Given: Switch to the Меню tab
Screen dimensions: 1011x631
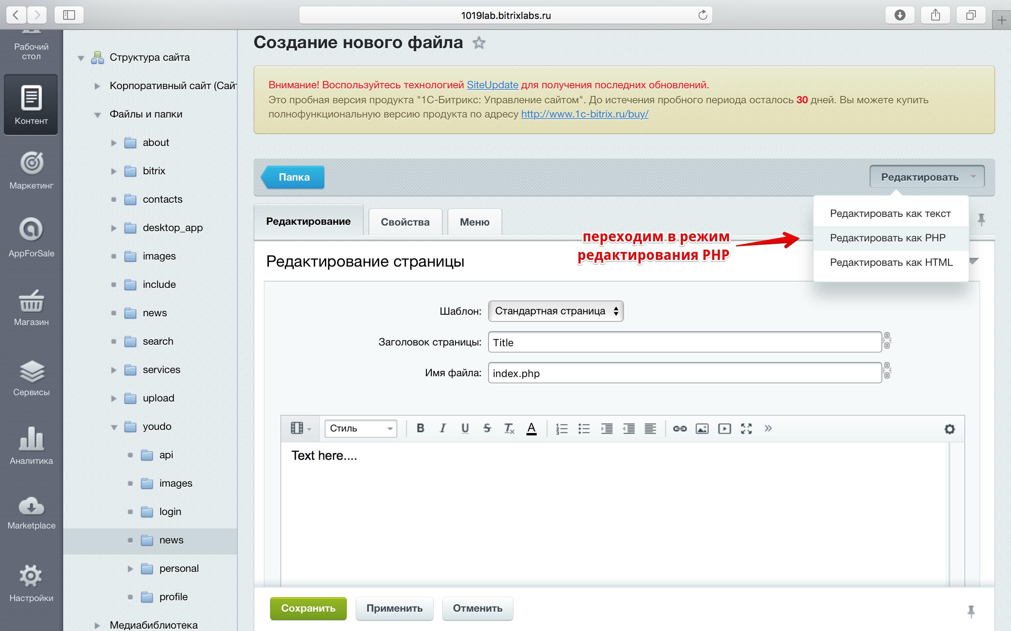Looking at the screenshot, I should click(x=475, y=222).
